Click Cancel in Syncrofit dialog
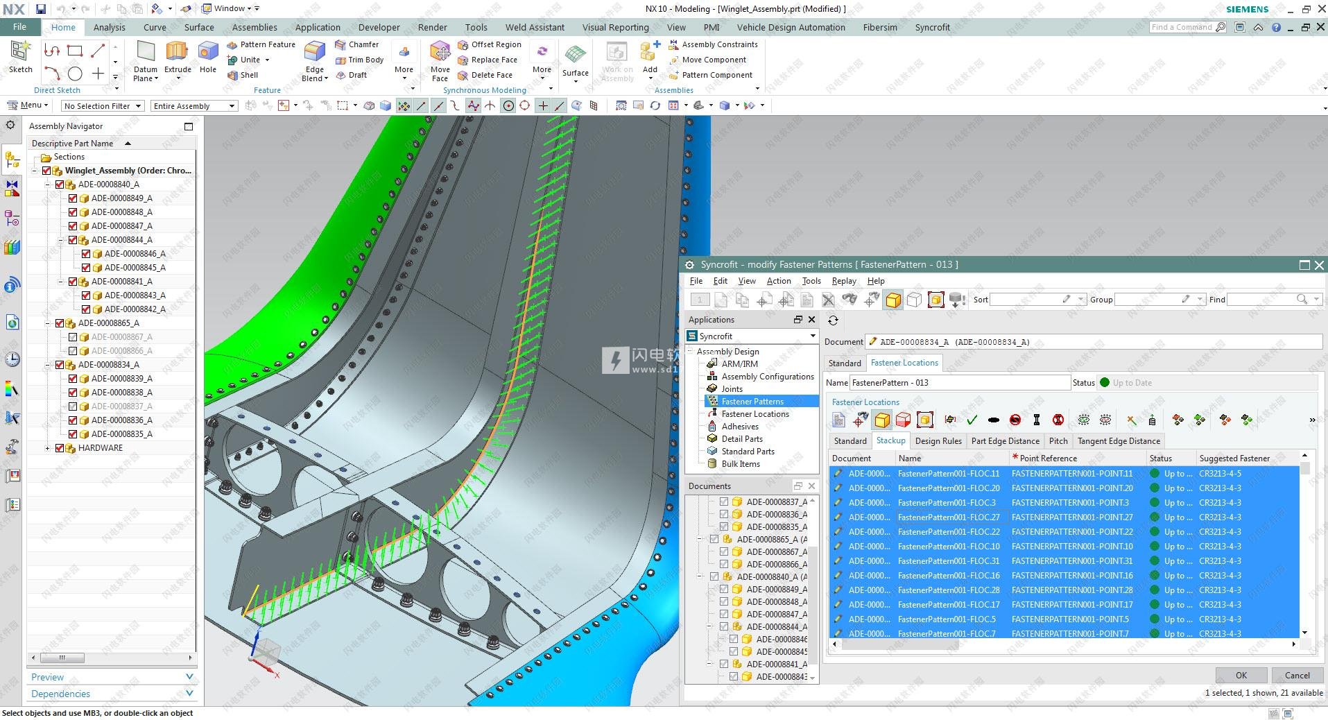Viewport: 1328px width, 720px height. (x=1297, y=675)
